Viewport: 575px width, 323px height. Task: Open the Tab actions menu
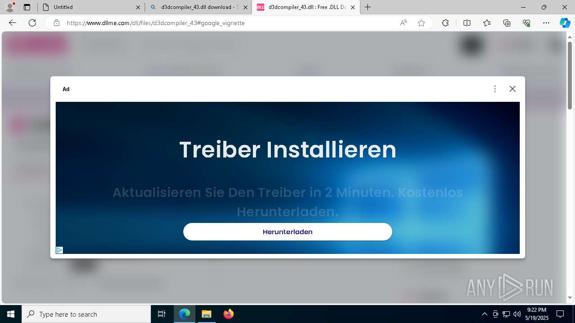coord(27,7)
